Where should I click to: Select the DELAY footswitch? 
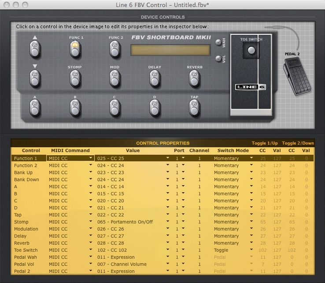[154, 78]
